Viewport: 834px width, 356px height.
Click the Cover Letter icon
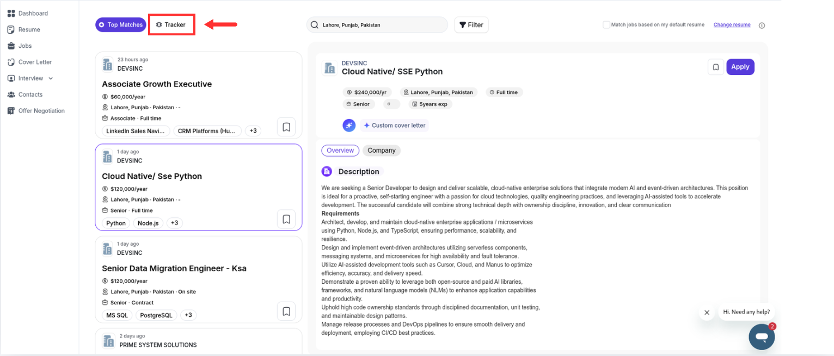click(11, 62)
